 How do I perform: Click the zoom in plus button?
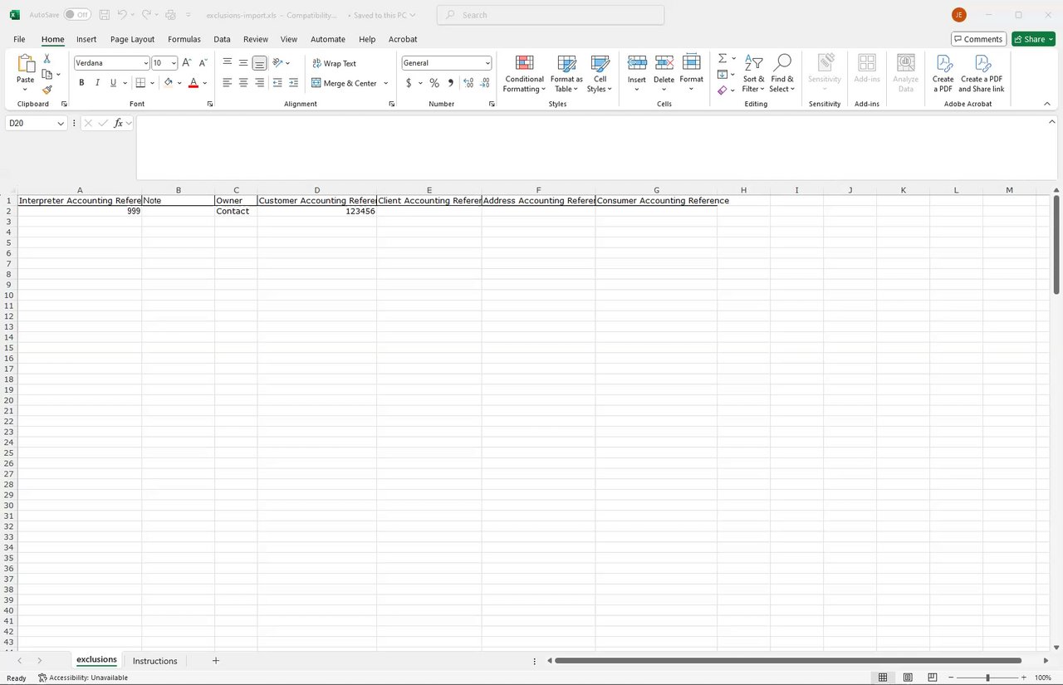point(1023,678)
